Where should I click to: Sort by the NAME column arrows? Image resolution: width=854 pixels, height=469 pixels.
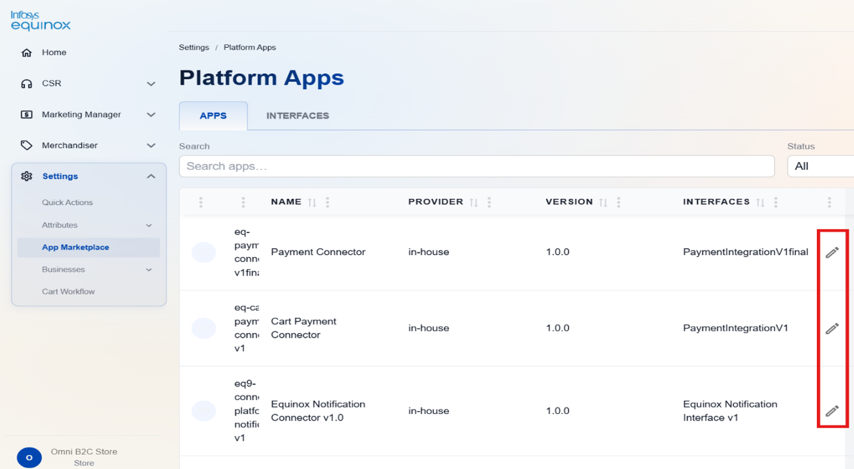[x=312, y=202]
